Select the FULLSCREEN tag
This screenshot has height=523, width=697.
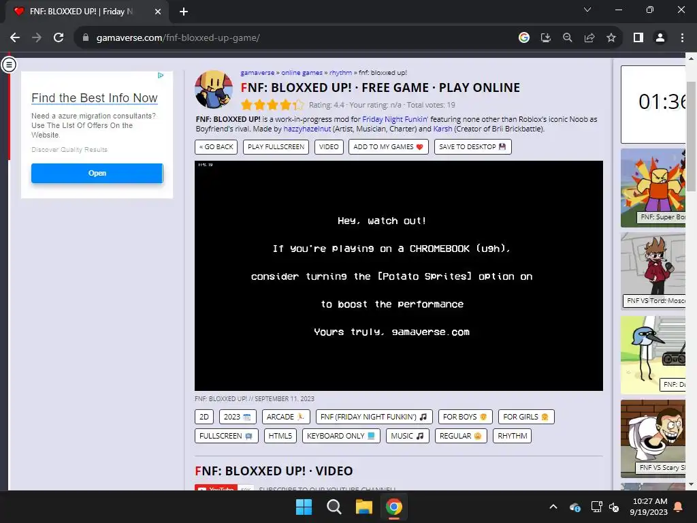click(226, 436)
